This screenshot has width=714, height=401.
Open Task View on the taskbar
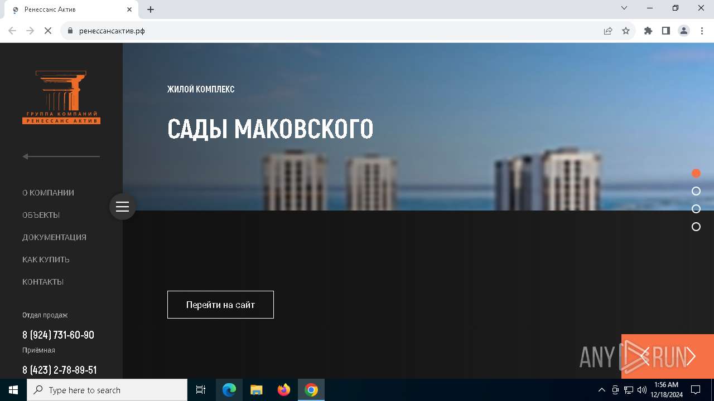point(201,390)
